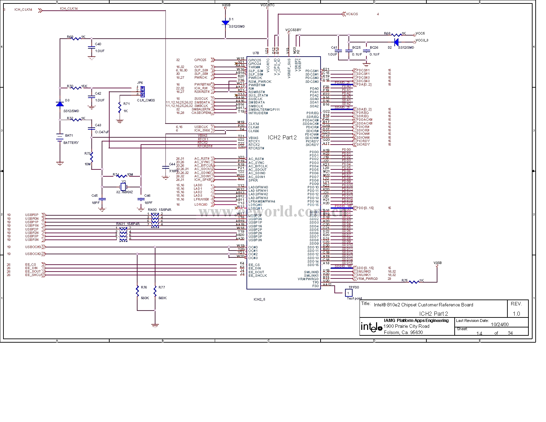Select the REV. 1.0 field in title block
Screen dimensions: 546x422
coord(516,309)
